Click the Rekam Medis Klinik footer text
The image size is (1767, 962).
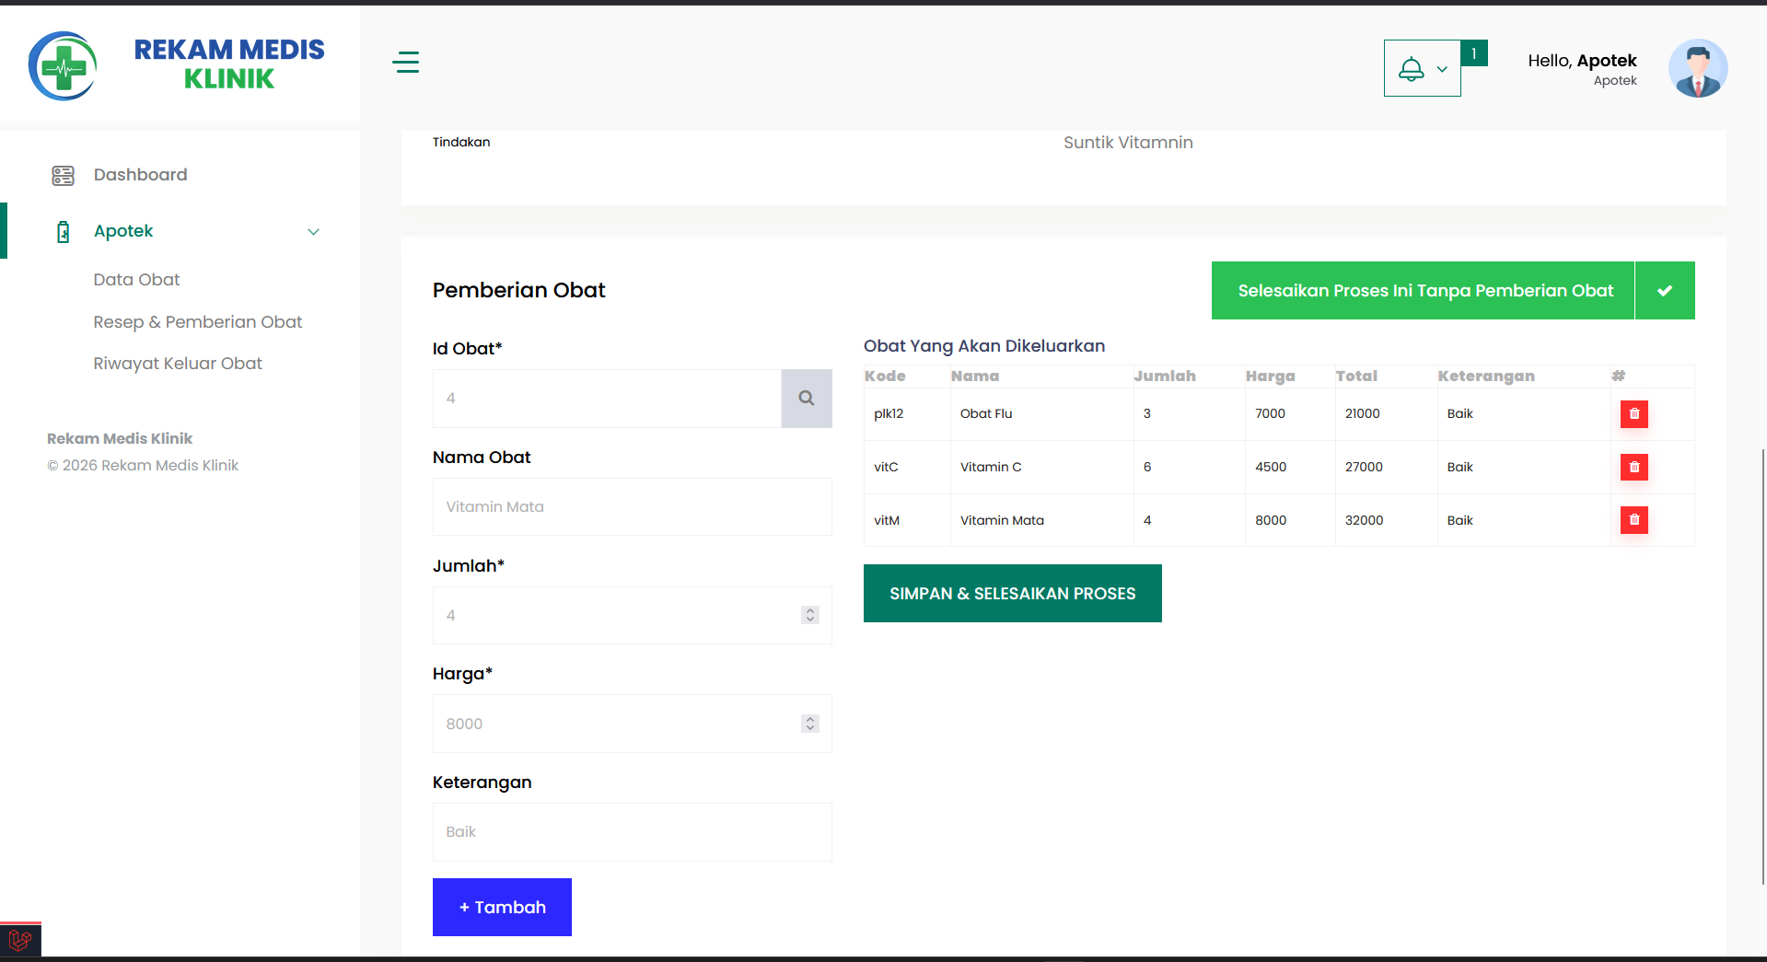tap(120, 439)
